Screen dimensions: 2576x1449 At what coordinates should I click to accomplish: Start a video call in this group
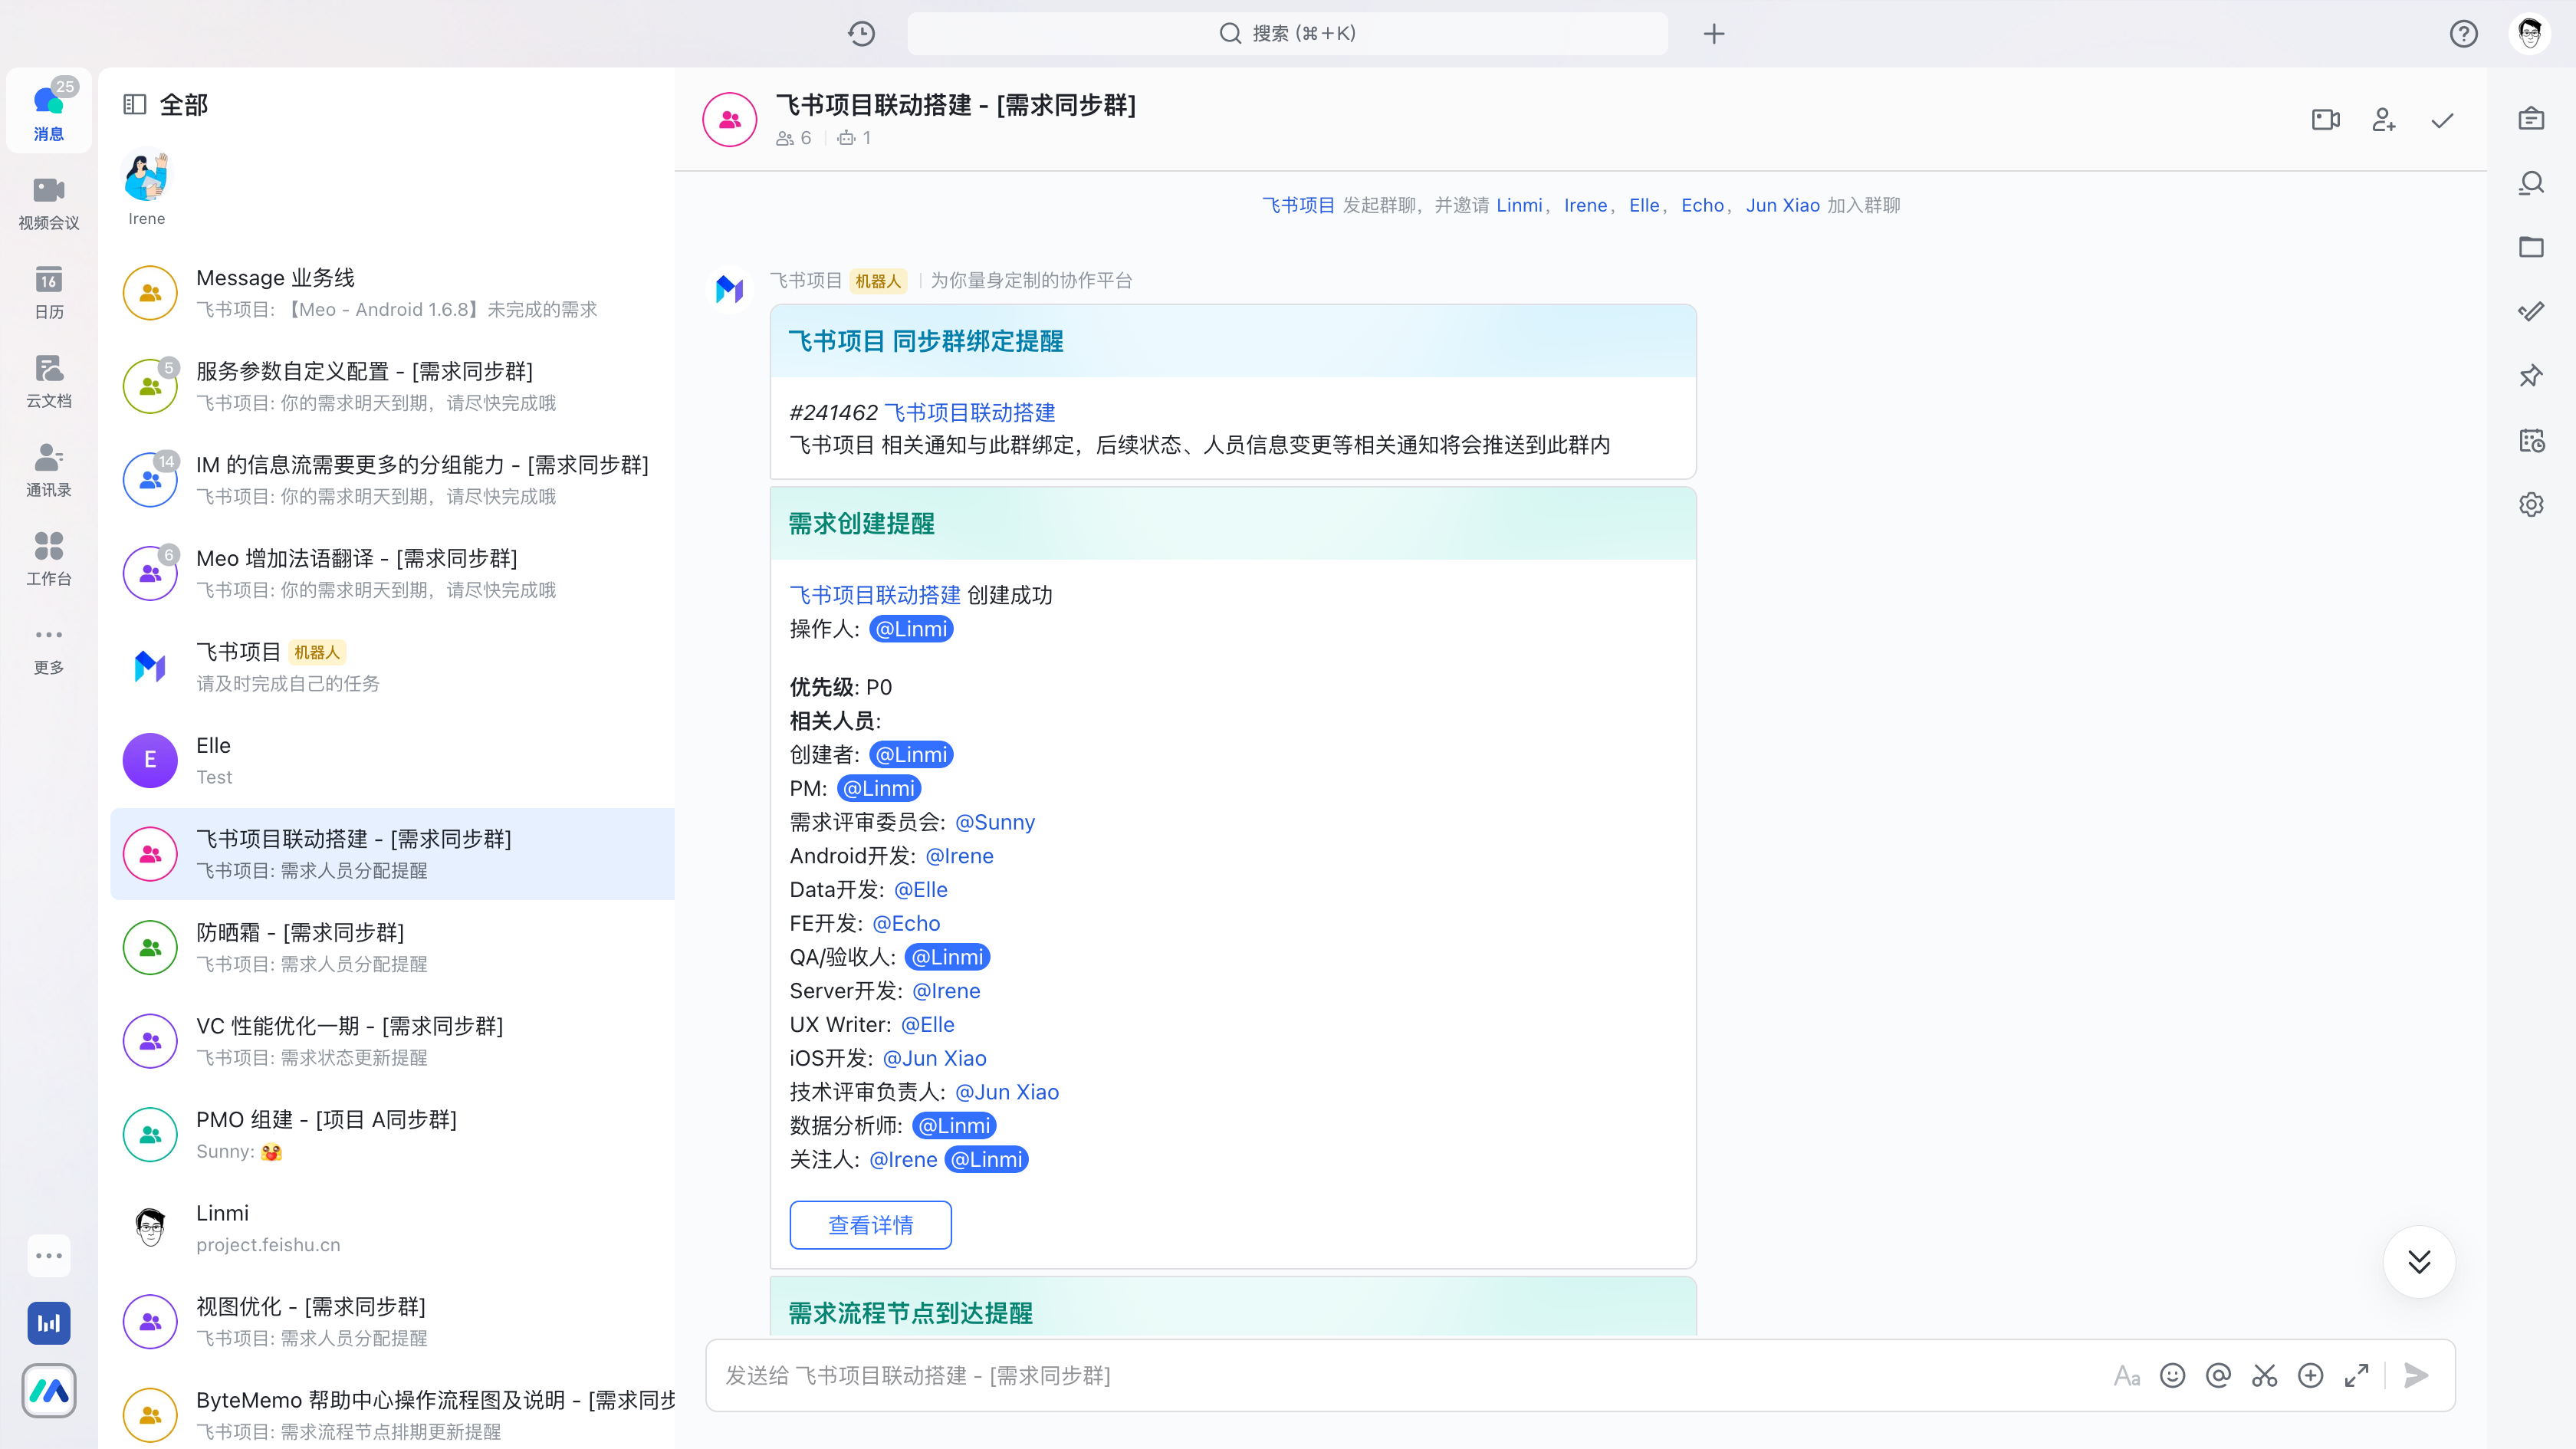pos(2326,120)
